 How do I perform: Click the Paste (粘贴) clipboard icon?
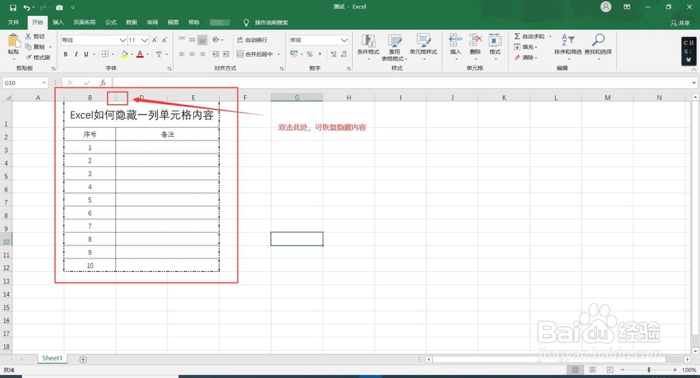point(14,41)
